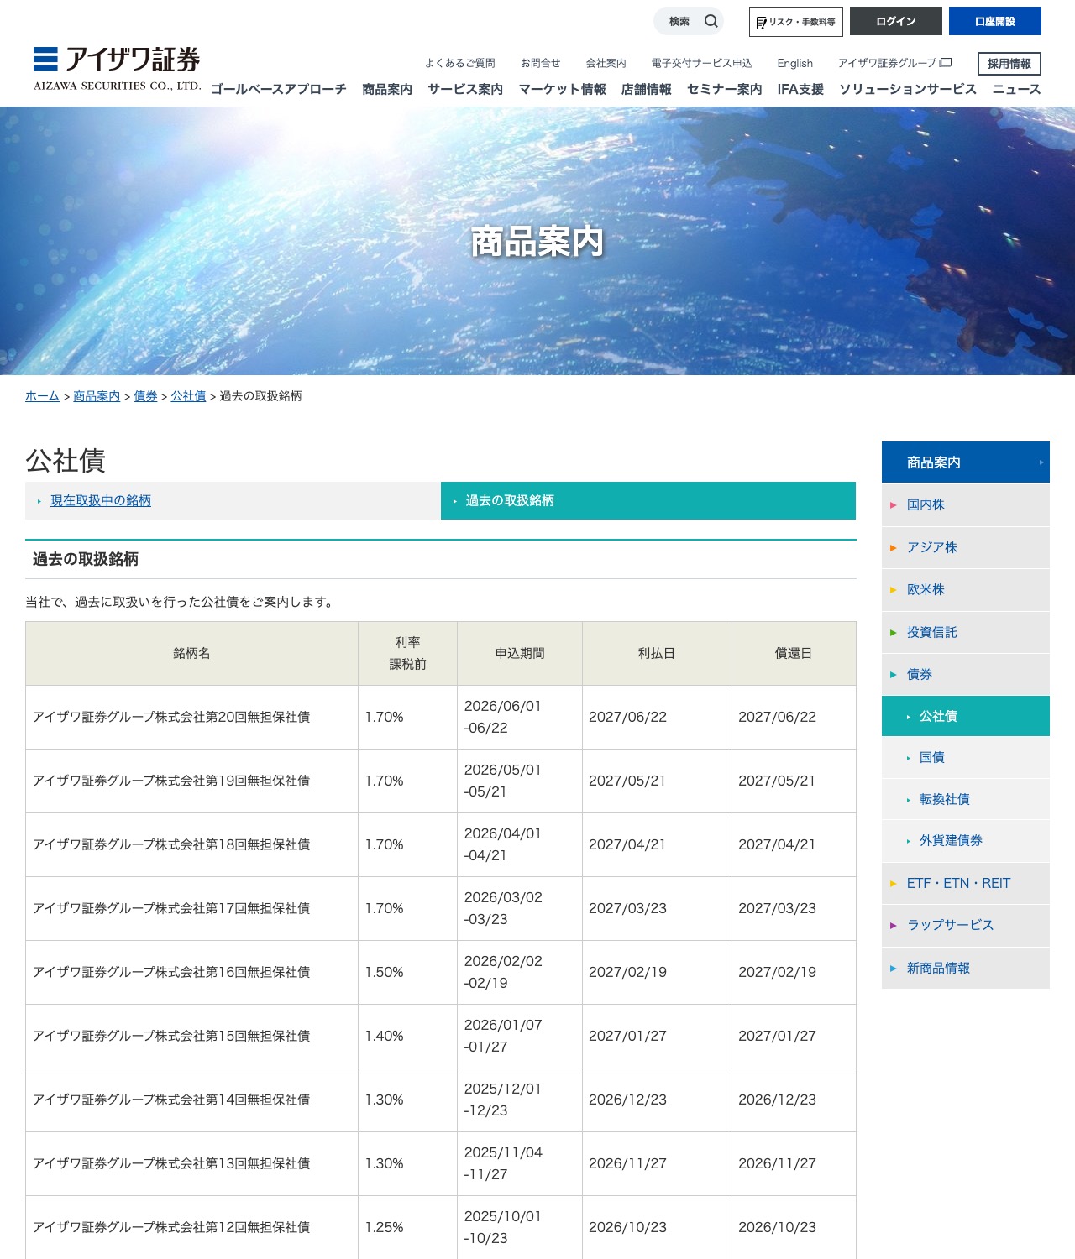Open IFA支援 menu

coord(800,89)
